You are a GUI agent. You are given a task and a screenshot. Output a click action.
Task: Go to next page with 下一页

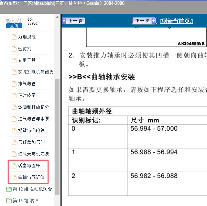click(x=144, y=21)
